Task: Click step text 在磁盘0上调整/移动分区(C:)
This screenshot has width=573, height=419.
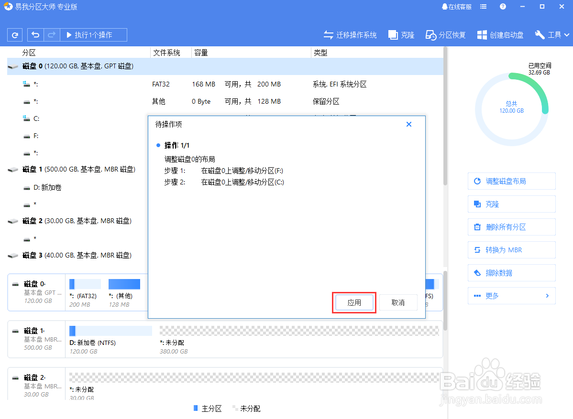Action: point(242,182)
